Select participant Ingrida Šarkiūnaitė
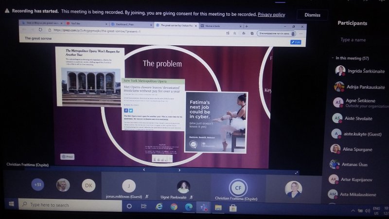 (360, 71)
